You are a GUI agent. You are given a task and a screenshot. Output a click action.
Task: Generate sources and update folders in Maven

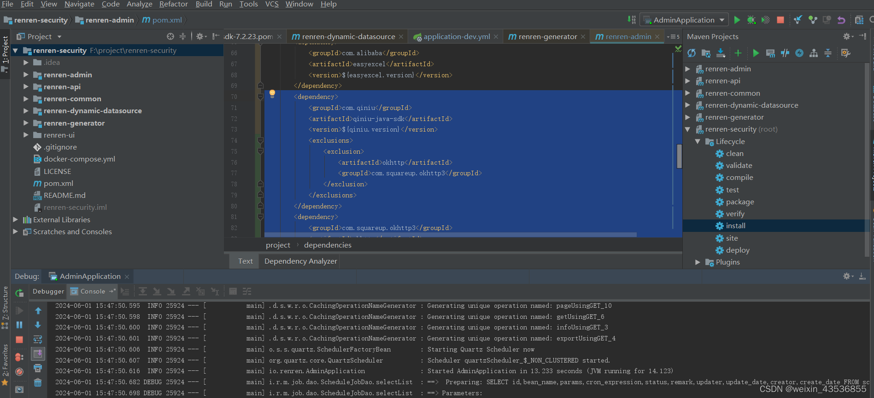click(706, 53)
